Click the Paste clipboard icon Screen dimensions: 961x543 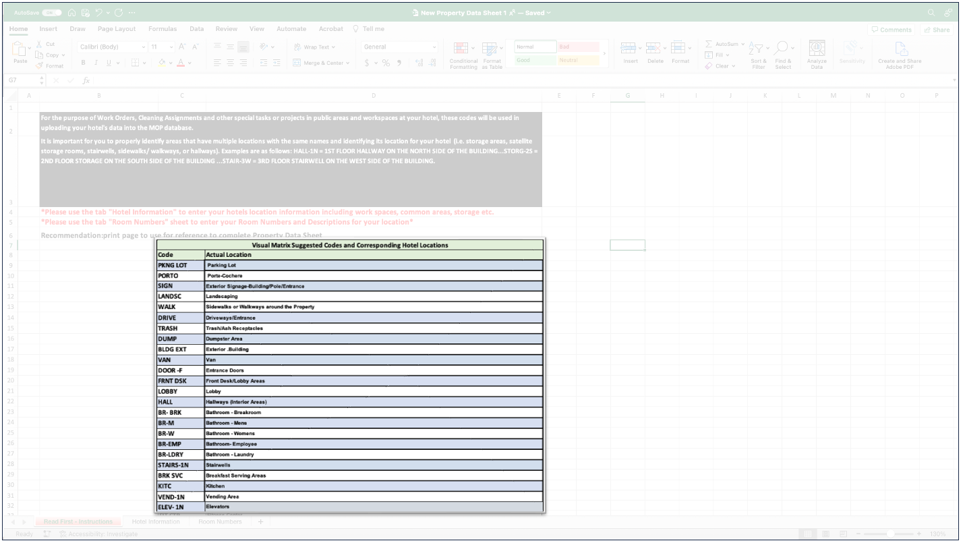[x=20, y=51]
